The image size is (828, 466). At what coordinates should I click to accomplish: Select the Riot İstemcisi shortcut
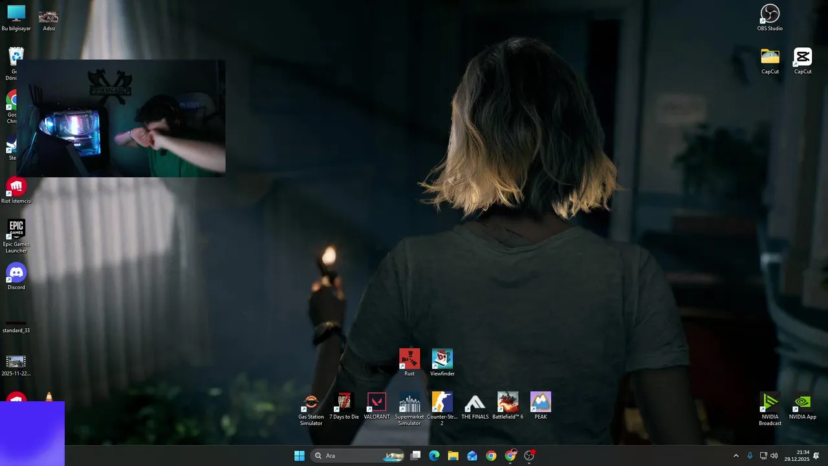point(16,191)
